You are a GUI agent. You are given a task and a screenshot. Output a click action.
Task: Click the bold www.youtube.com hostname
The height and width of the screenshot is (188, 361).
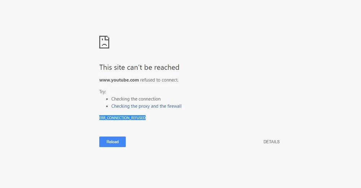tap(119, 80)
